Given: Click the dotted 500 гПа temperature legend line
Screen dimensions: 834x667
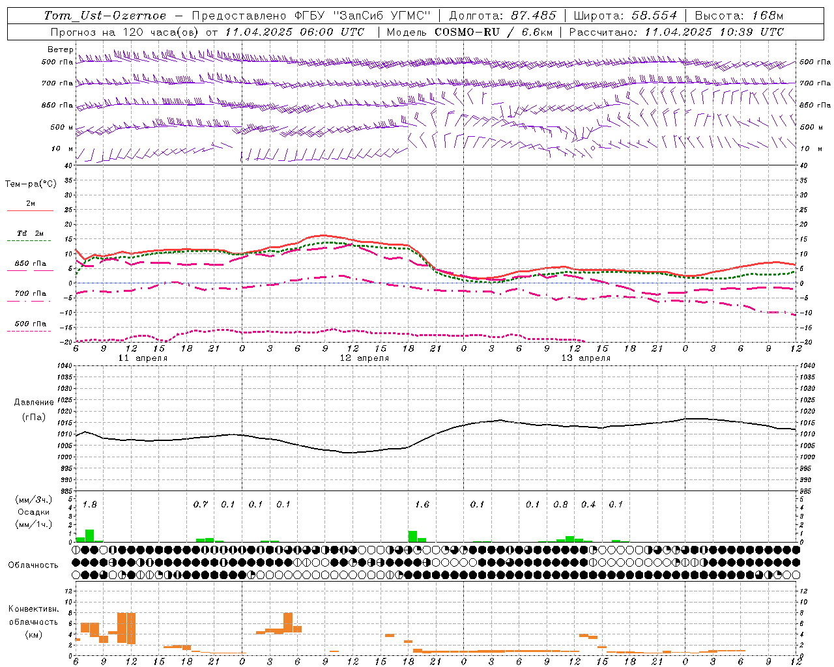Looking at the screenshot, I should coord(29,331).
